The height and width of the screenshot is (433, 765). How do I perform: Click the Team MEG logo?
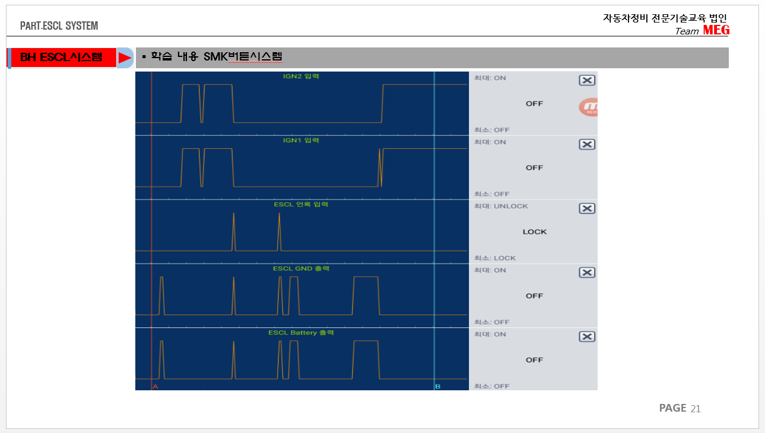(702, 31)
